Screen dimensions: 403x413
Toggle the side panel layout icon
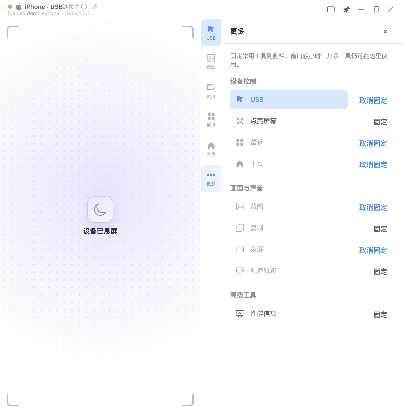click(x=331, y=10)
